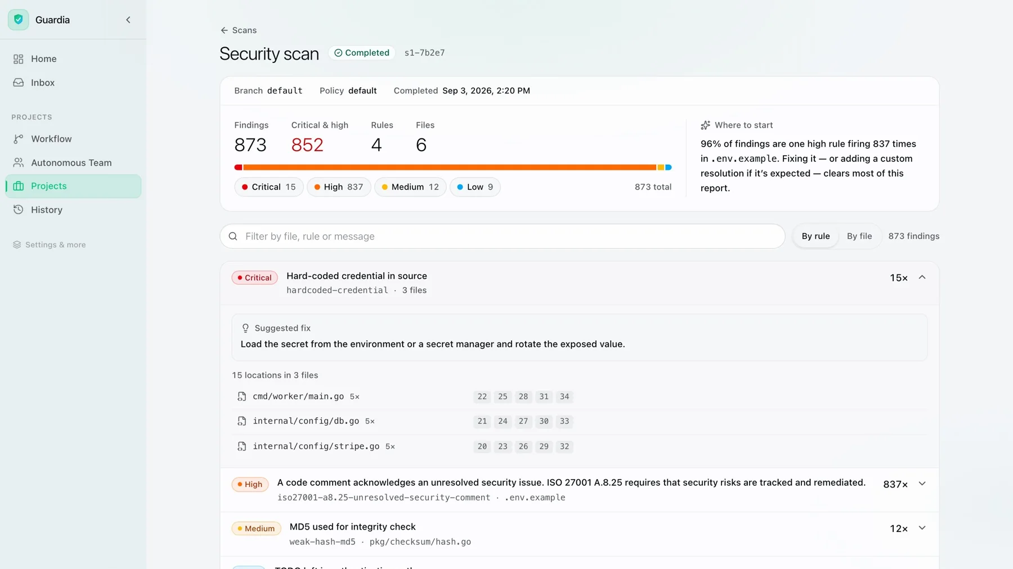Toggle the Low 9 severity filter

point(475,187)
